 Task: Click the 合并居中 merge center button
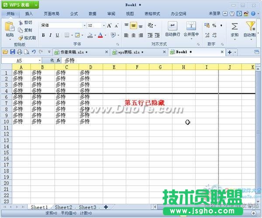[x=191, y=30]
